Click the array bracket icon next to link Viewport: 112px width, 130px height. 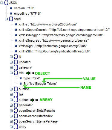pos(16,94)
